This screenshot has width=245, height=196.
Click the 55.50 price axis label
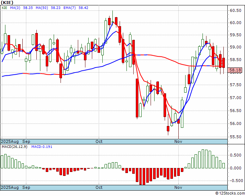[x=236, y=137]
